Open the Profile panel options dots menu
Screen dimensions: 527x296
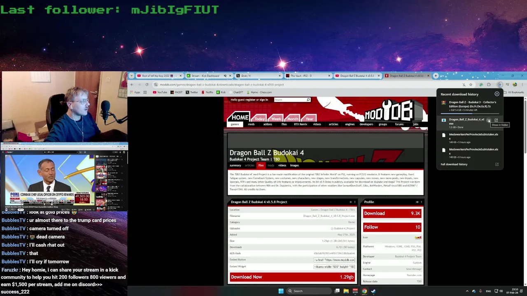[421, 202]
